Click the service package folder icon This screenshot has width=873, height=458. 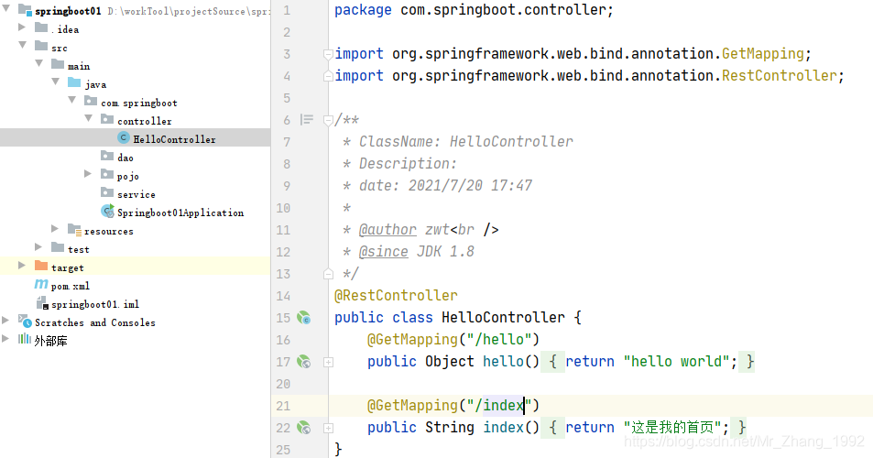point(107,192)
